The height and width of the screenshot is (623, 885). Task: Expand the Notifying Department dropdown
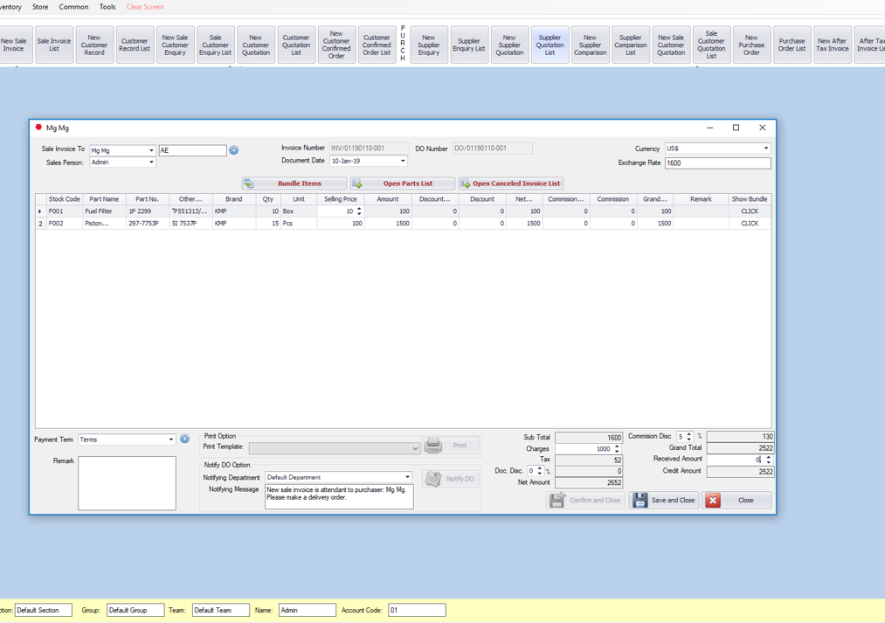coord(407,477)
